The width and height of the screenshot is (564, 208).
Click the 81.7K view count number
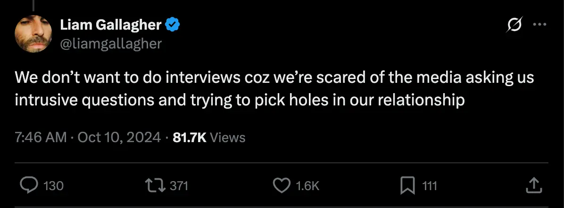190,137
